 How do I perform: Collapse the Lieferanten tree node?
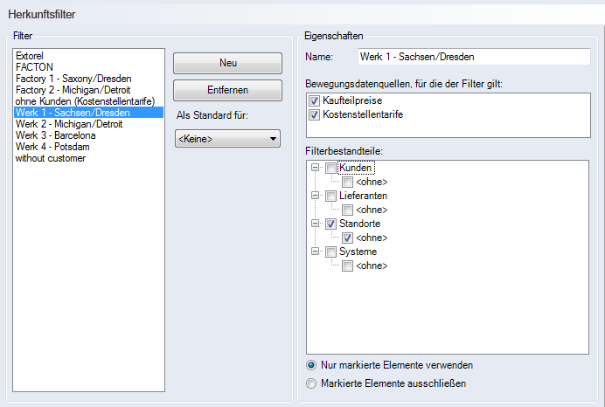pyautogui.click(x=315, y=197)
